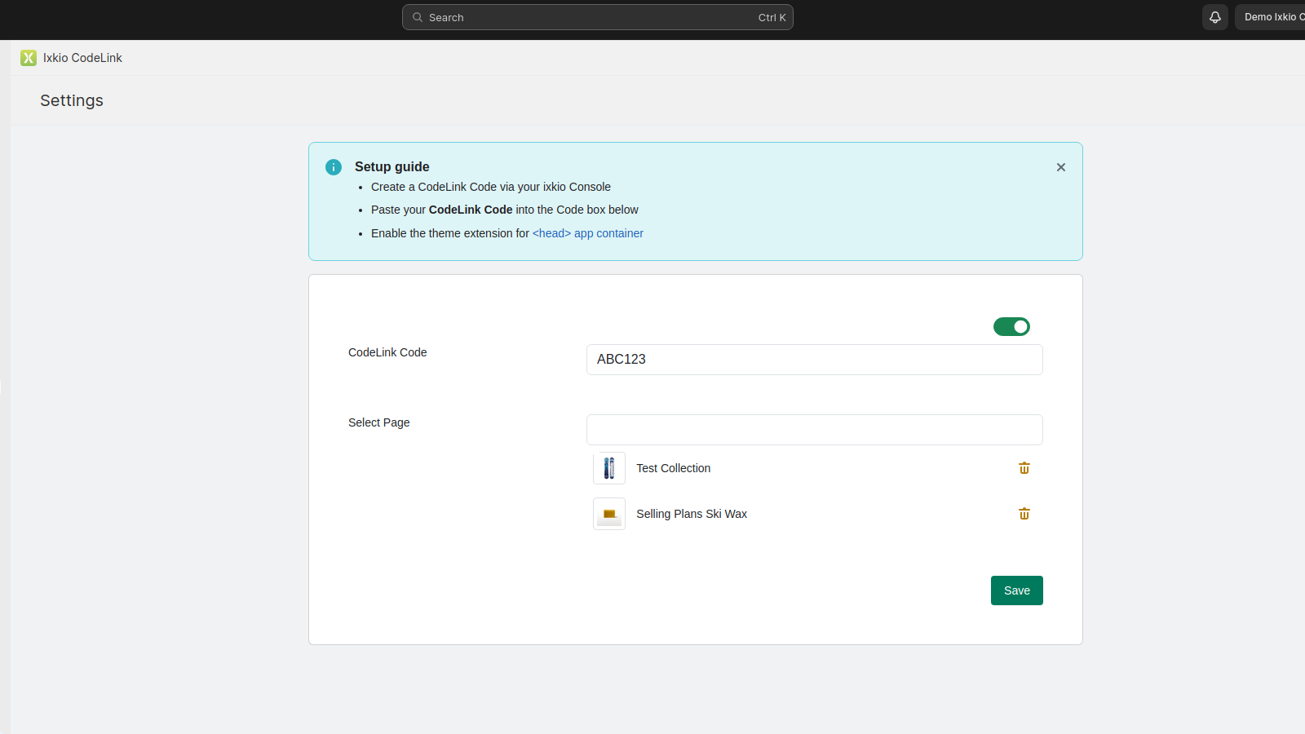Click the CodeLink Code field showing ABC123
1305x734 pixels.
pos(814,360)
